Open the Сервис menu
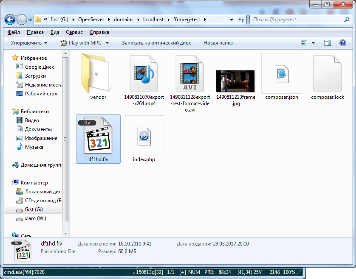The height and width of the screenshot is (279, 356). point(74,32)
